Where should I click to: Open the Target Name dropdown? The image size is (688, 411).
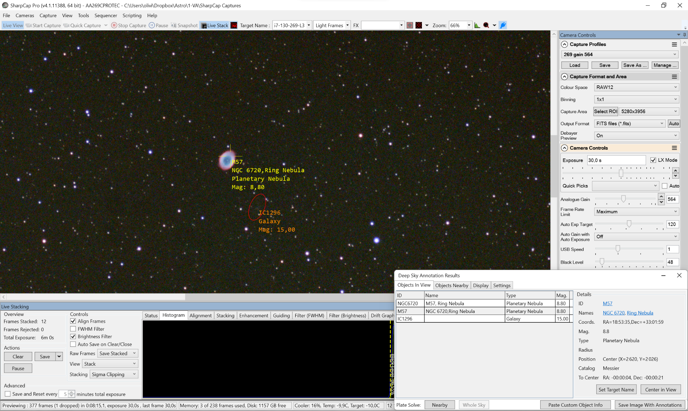coord(309,25)
